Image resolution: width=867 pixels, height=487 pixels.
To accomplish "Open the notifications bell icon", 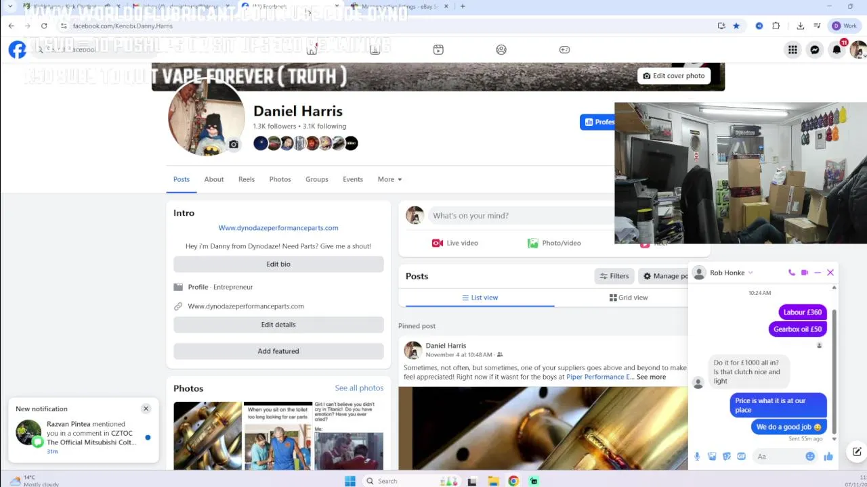I will (837, 49).
